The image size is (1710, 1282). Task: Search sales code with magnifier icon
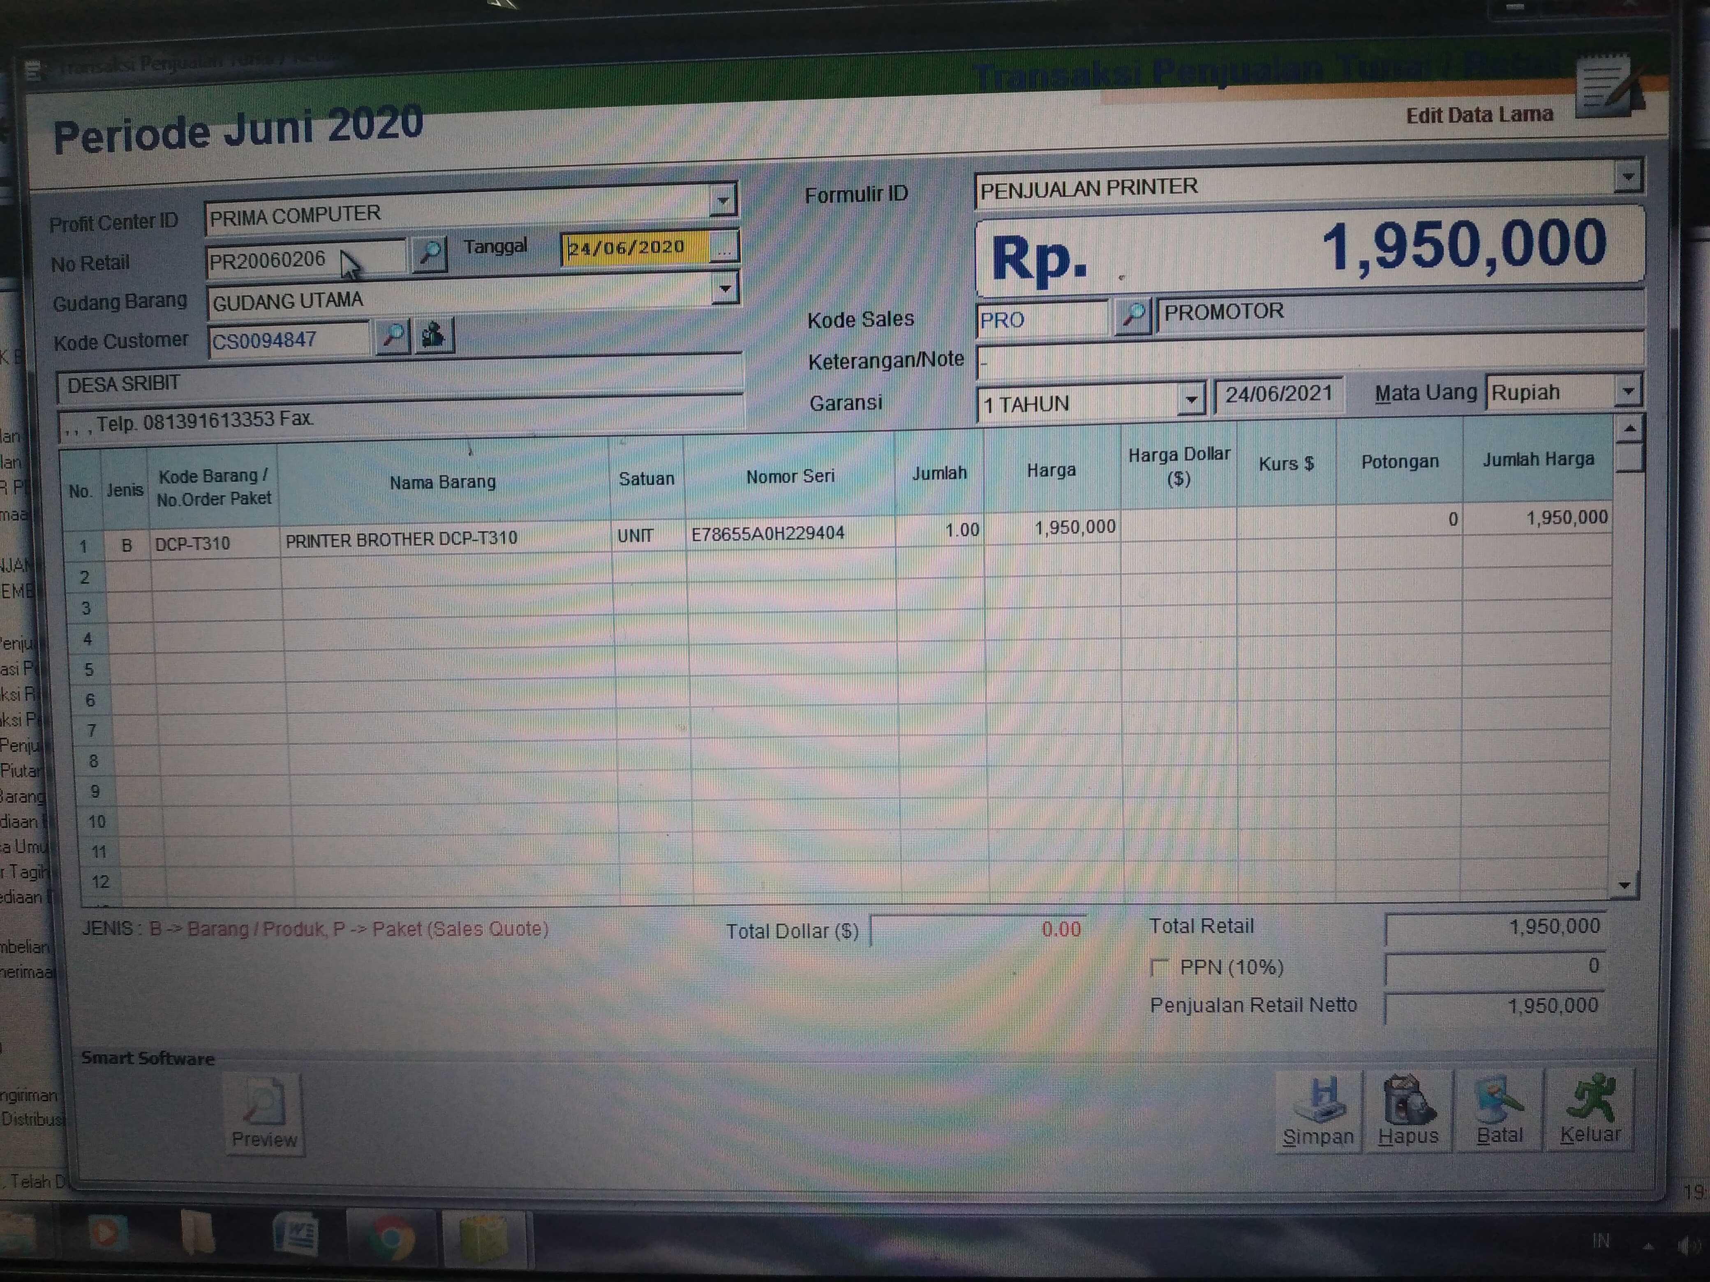1133,315
